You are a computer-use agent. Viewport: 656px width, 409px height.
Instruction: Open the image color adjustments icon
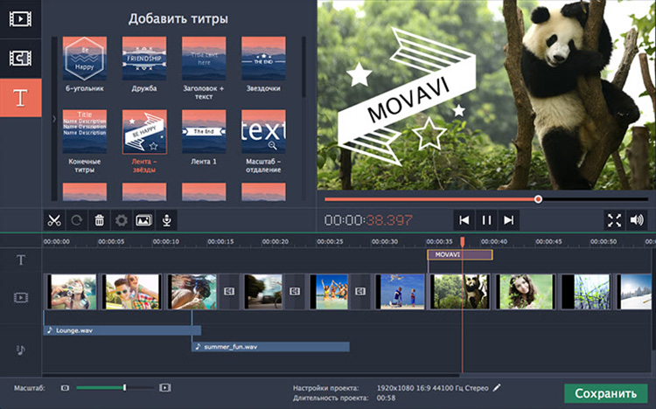coord(143,220)
